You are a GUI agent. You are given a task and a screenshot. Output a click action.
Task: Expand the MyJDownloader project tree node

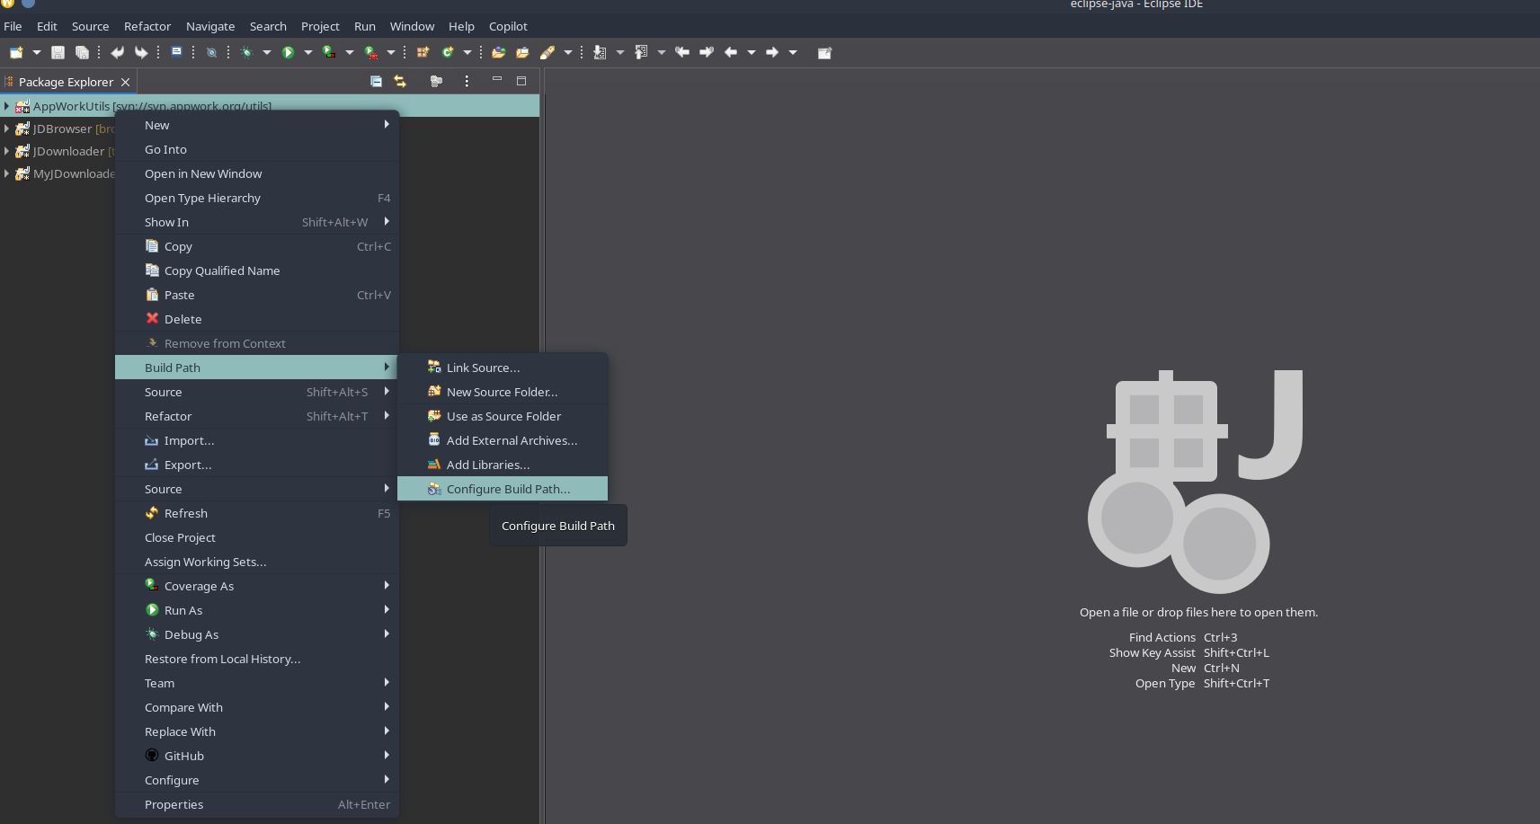point(6,173)
